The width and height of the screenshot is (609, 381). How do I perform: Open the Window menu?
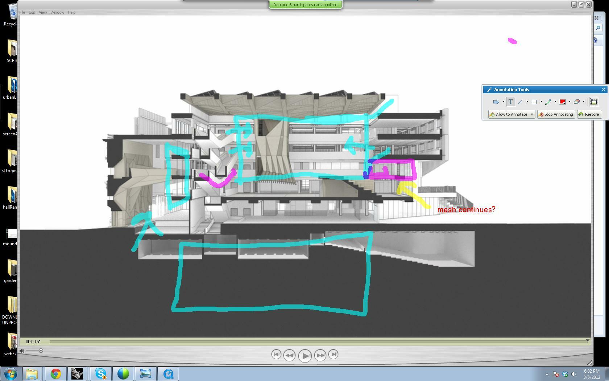(x=57, y=12)
